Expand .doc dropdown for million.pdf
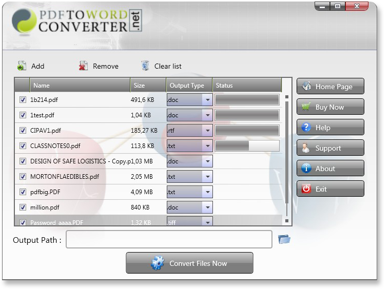 tap(207, 207)
